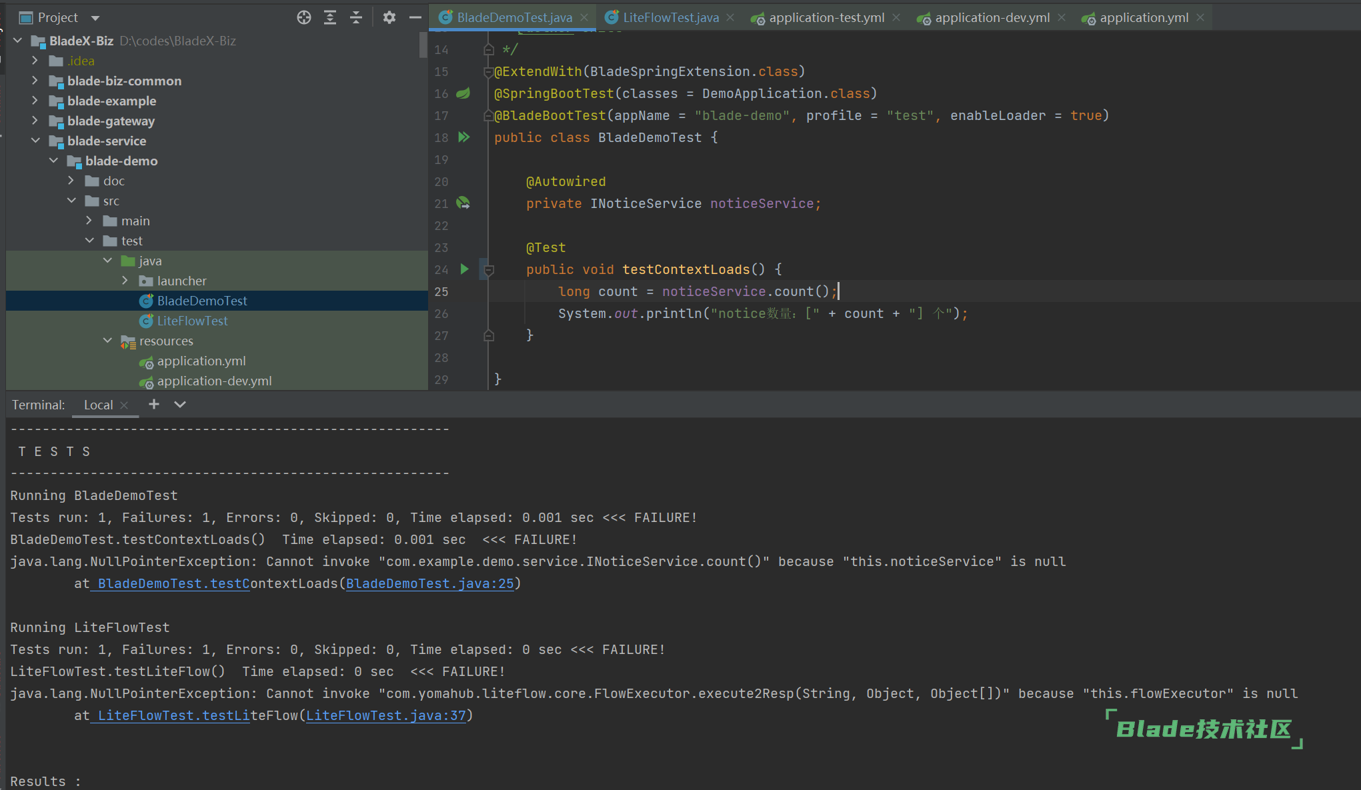1361x790 pixels.
Task: Collapse the blade-service module
Action: click(35, 141)
